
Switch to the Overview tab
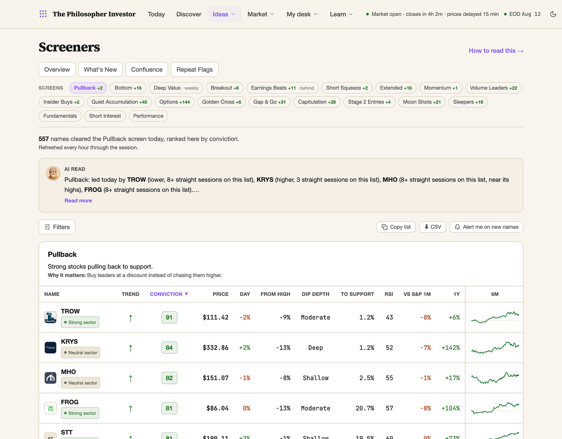(x=57, y=69)
